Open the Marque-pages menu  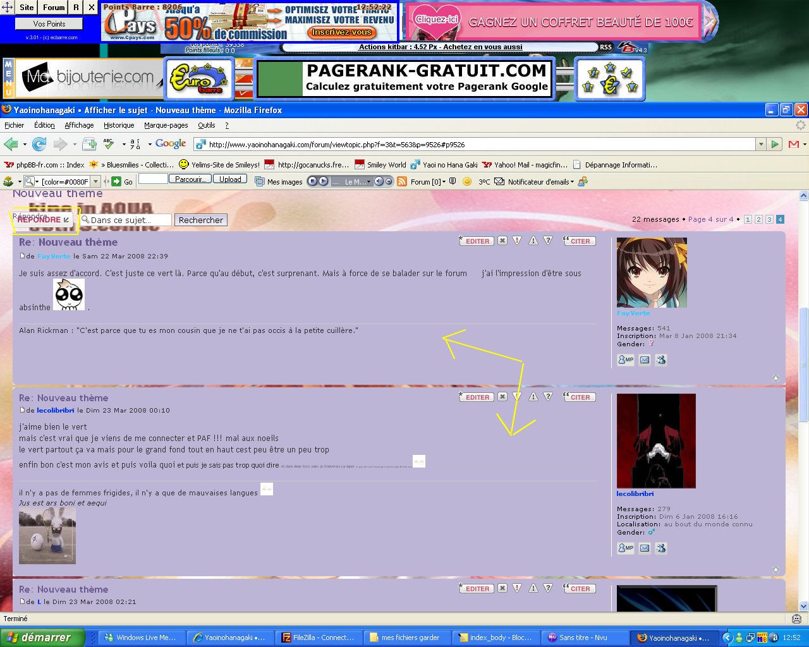(x=166, y=125)
